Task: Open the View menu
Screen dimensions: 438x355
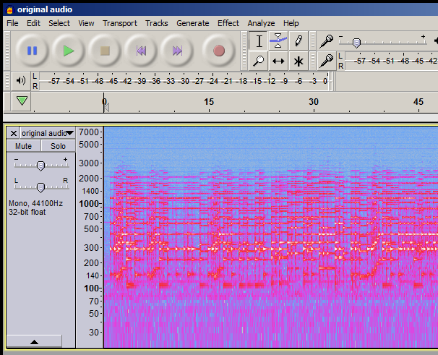Action: pos(86,23)
